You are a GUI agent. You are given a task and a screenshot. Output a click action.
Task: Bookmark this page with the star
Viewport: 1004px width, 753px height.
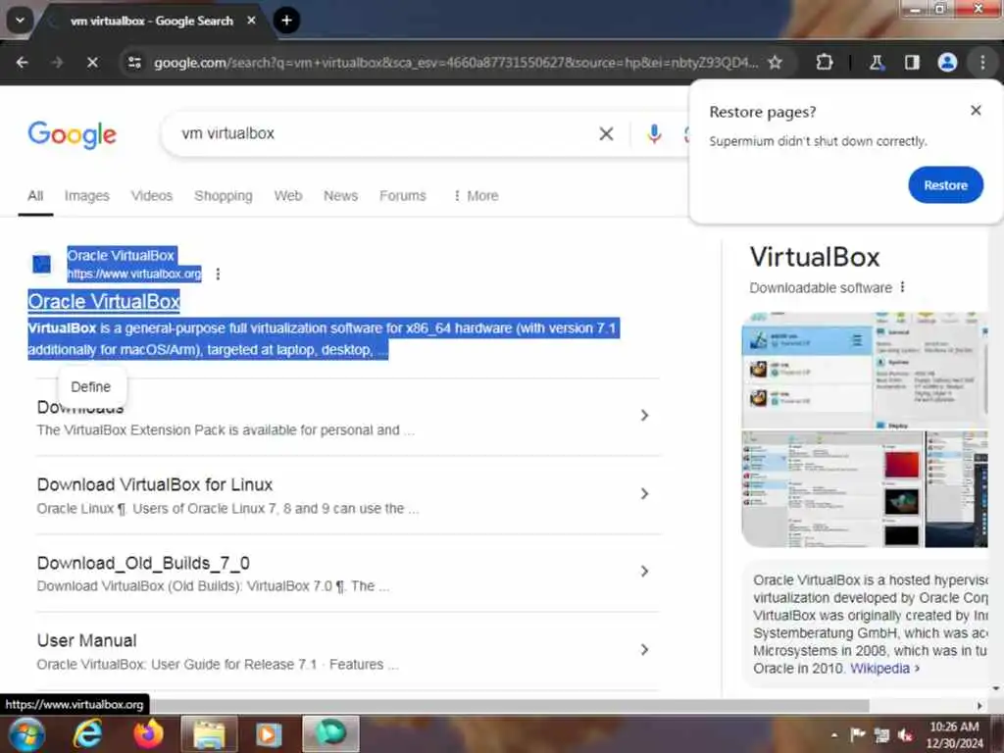tap(776, 62)
